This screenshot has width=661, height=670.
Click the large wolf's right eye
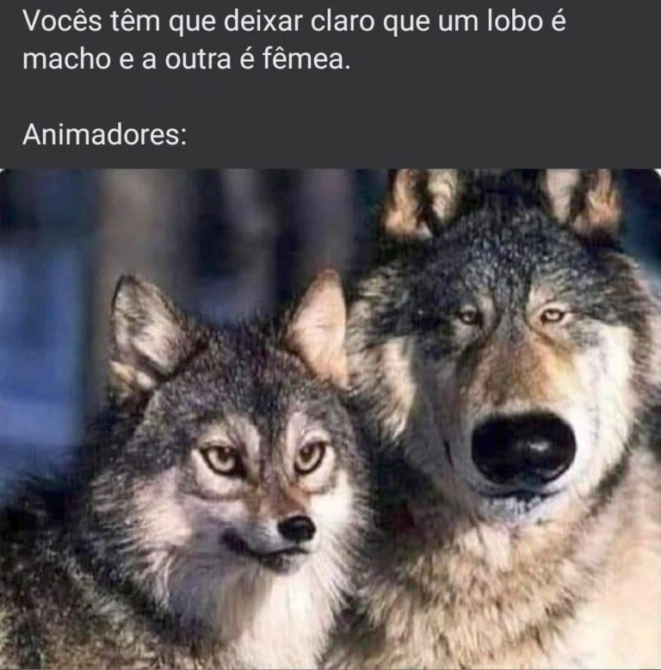pos(553,316)
